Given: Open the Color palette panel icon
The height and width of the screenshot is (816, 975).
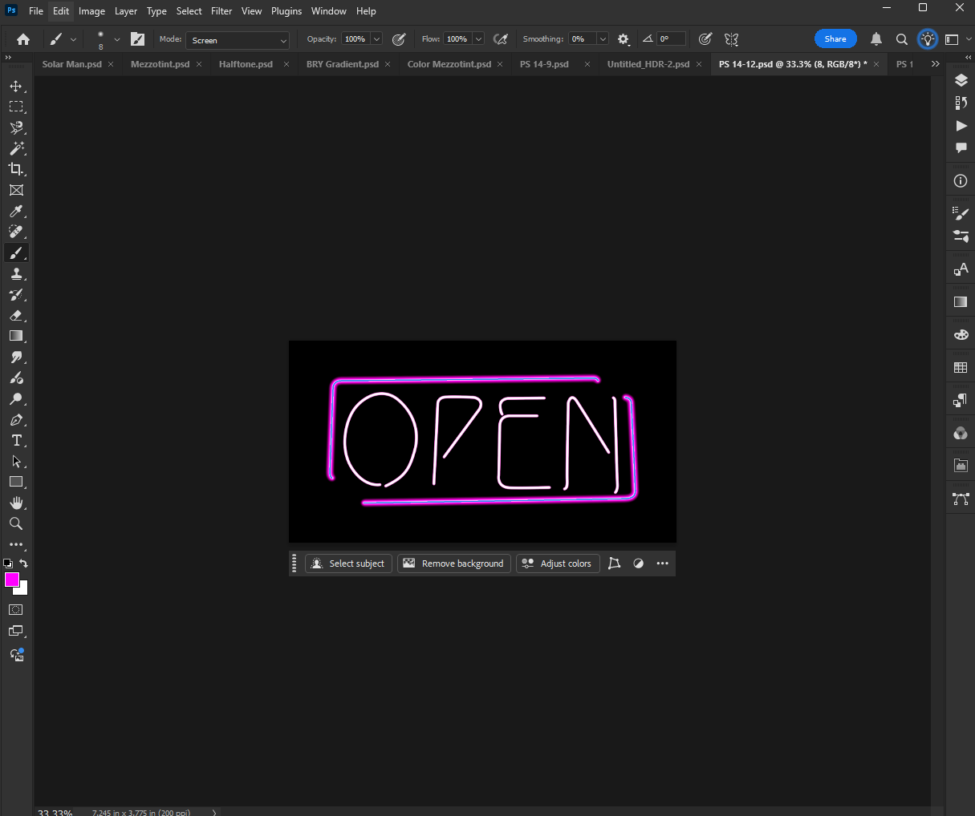Looking at the screenshot, I should [x=961, y=334].
